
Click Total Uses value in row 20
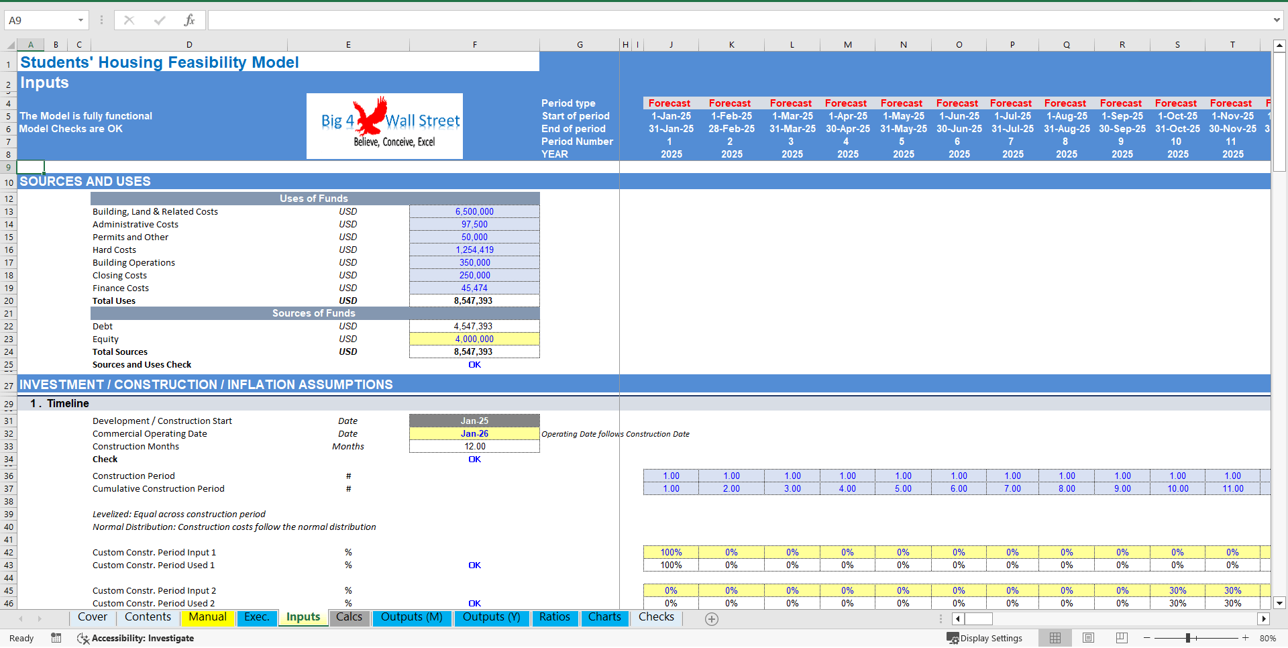pyautogui.click(x=474, y=301)
